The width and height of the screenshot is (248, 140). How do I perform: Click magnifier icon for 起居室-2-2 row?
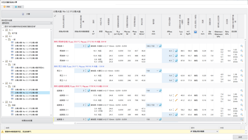[241, 115]
